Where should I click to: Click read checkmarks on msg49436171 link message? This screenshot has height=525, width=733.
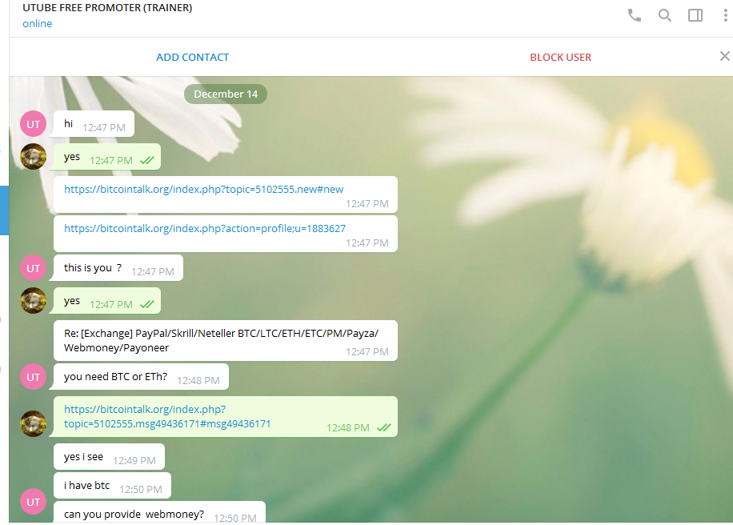(x=384, y=427)
